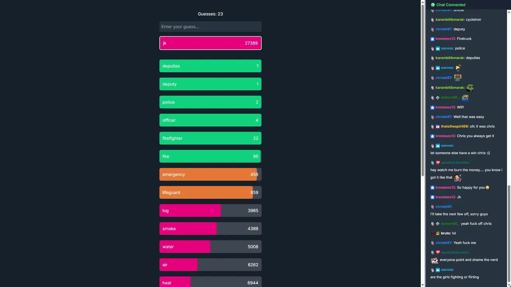Screen dimensions: 511x287
Task: Select the highlighted 'jk' guess bar
Action: pos(210,43)
